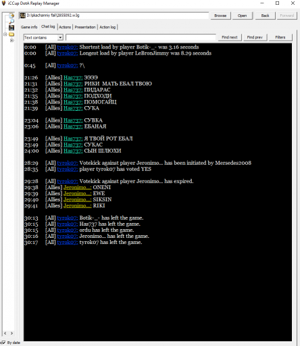This screenshot has width=300, height=346.
Task: Click the Browse button
Action: click(220, 16)
